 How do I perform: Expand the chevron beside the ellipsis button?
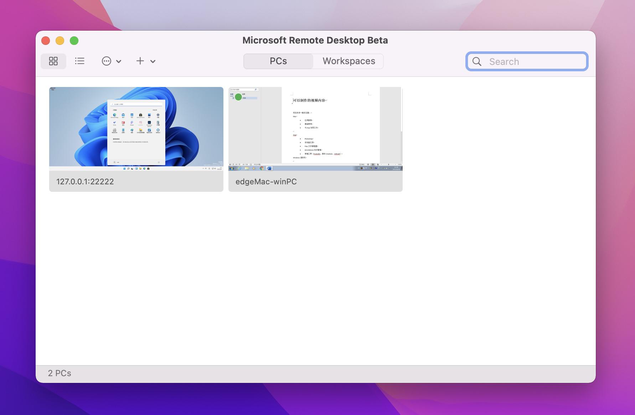point(119,61)
